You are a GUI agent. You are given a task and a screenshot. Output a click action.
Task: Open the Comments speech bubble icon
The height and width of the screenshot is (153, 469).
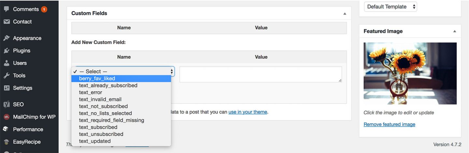pyautogui.click(x=6, y=9)
